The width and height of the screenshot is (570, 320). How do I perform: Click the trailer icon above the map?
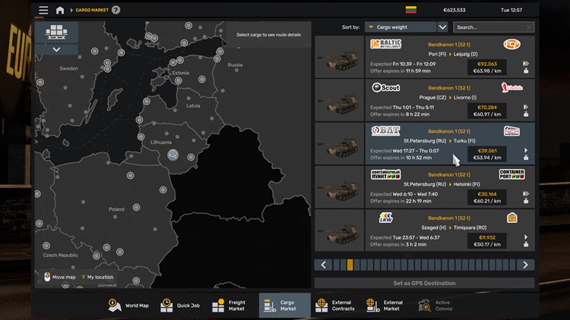point(57,31)
